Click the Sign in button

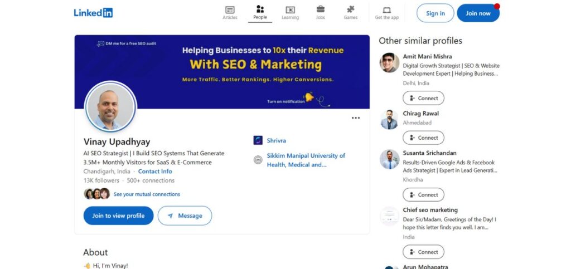point(435,13)
